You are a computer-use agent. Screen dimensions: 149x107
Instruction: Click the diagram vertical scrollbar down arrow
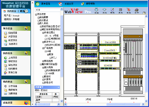(x=146, y=101)
